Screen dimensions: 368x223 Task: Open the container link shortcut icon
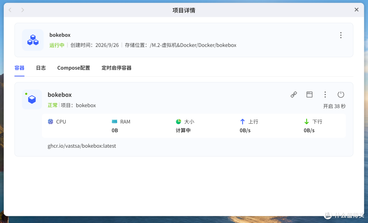point(294,94)
